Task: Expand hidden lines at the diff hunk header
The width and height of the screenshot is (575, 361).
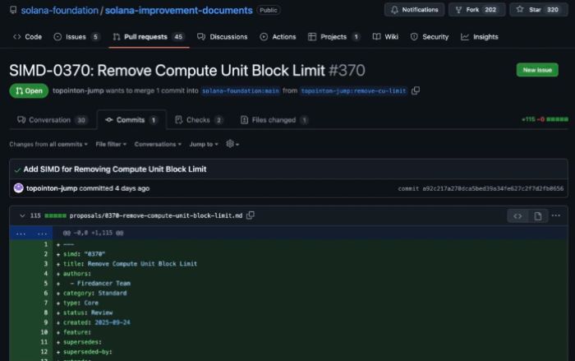Action: [31, 233]
